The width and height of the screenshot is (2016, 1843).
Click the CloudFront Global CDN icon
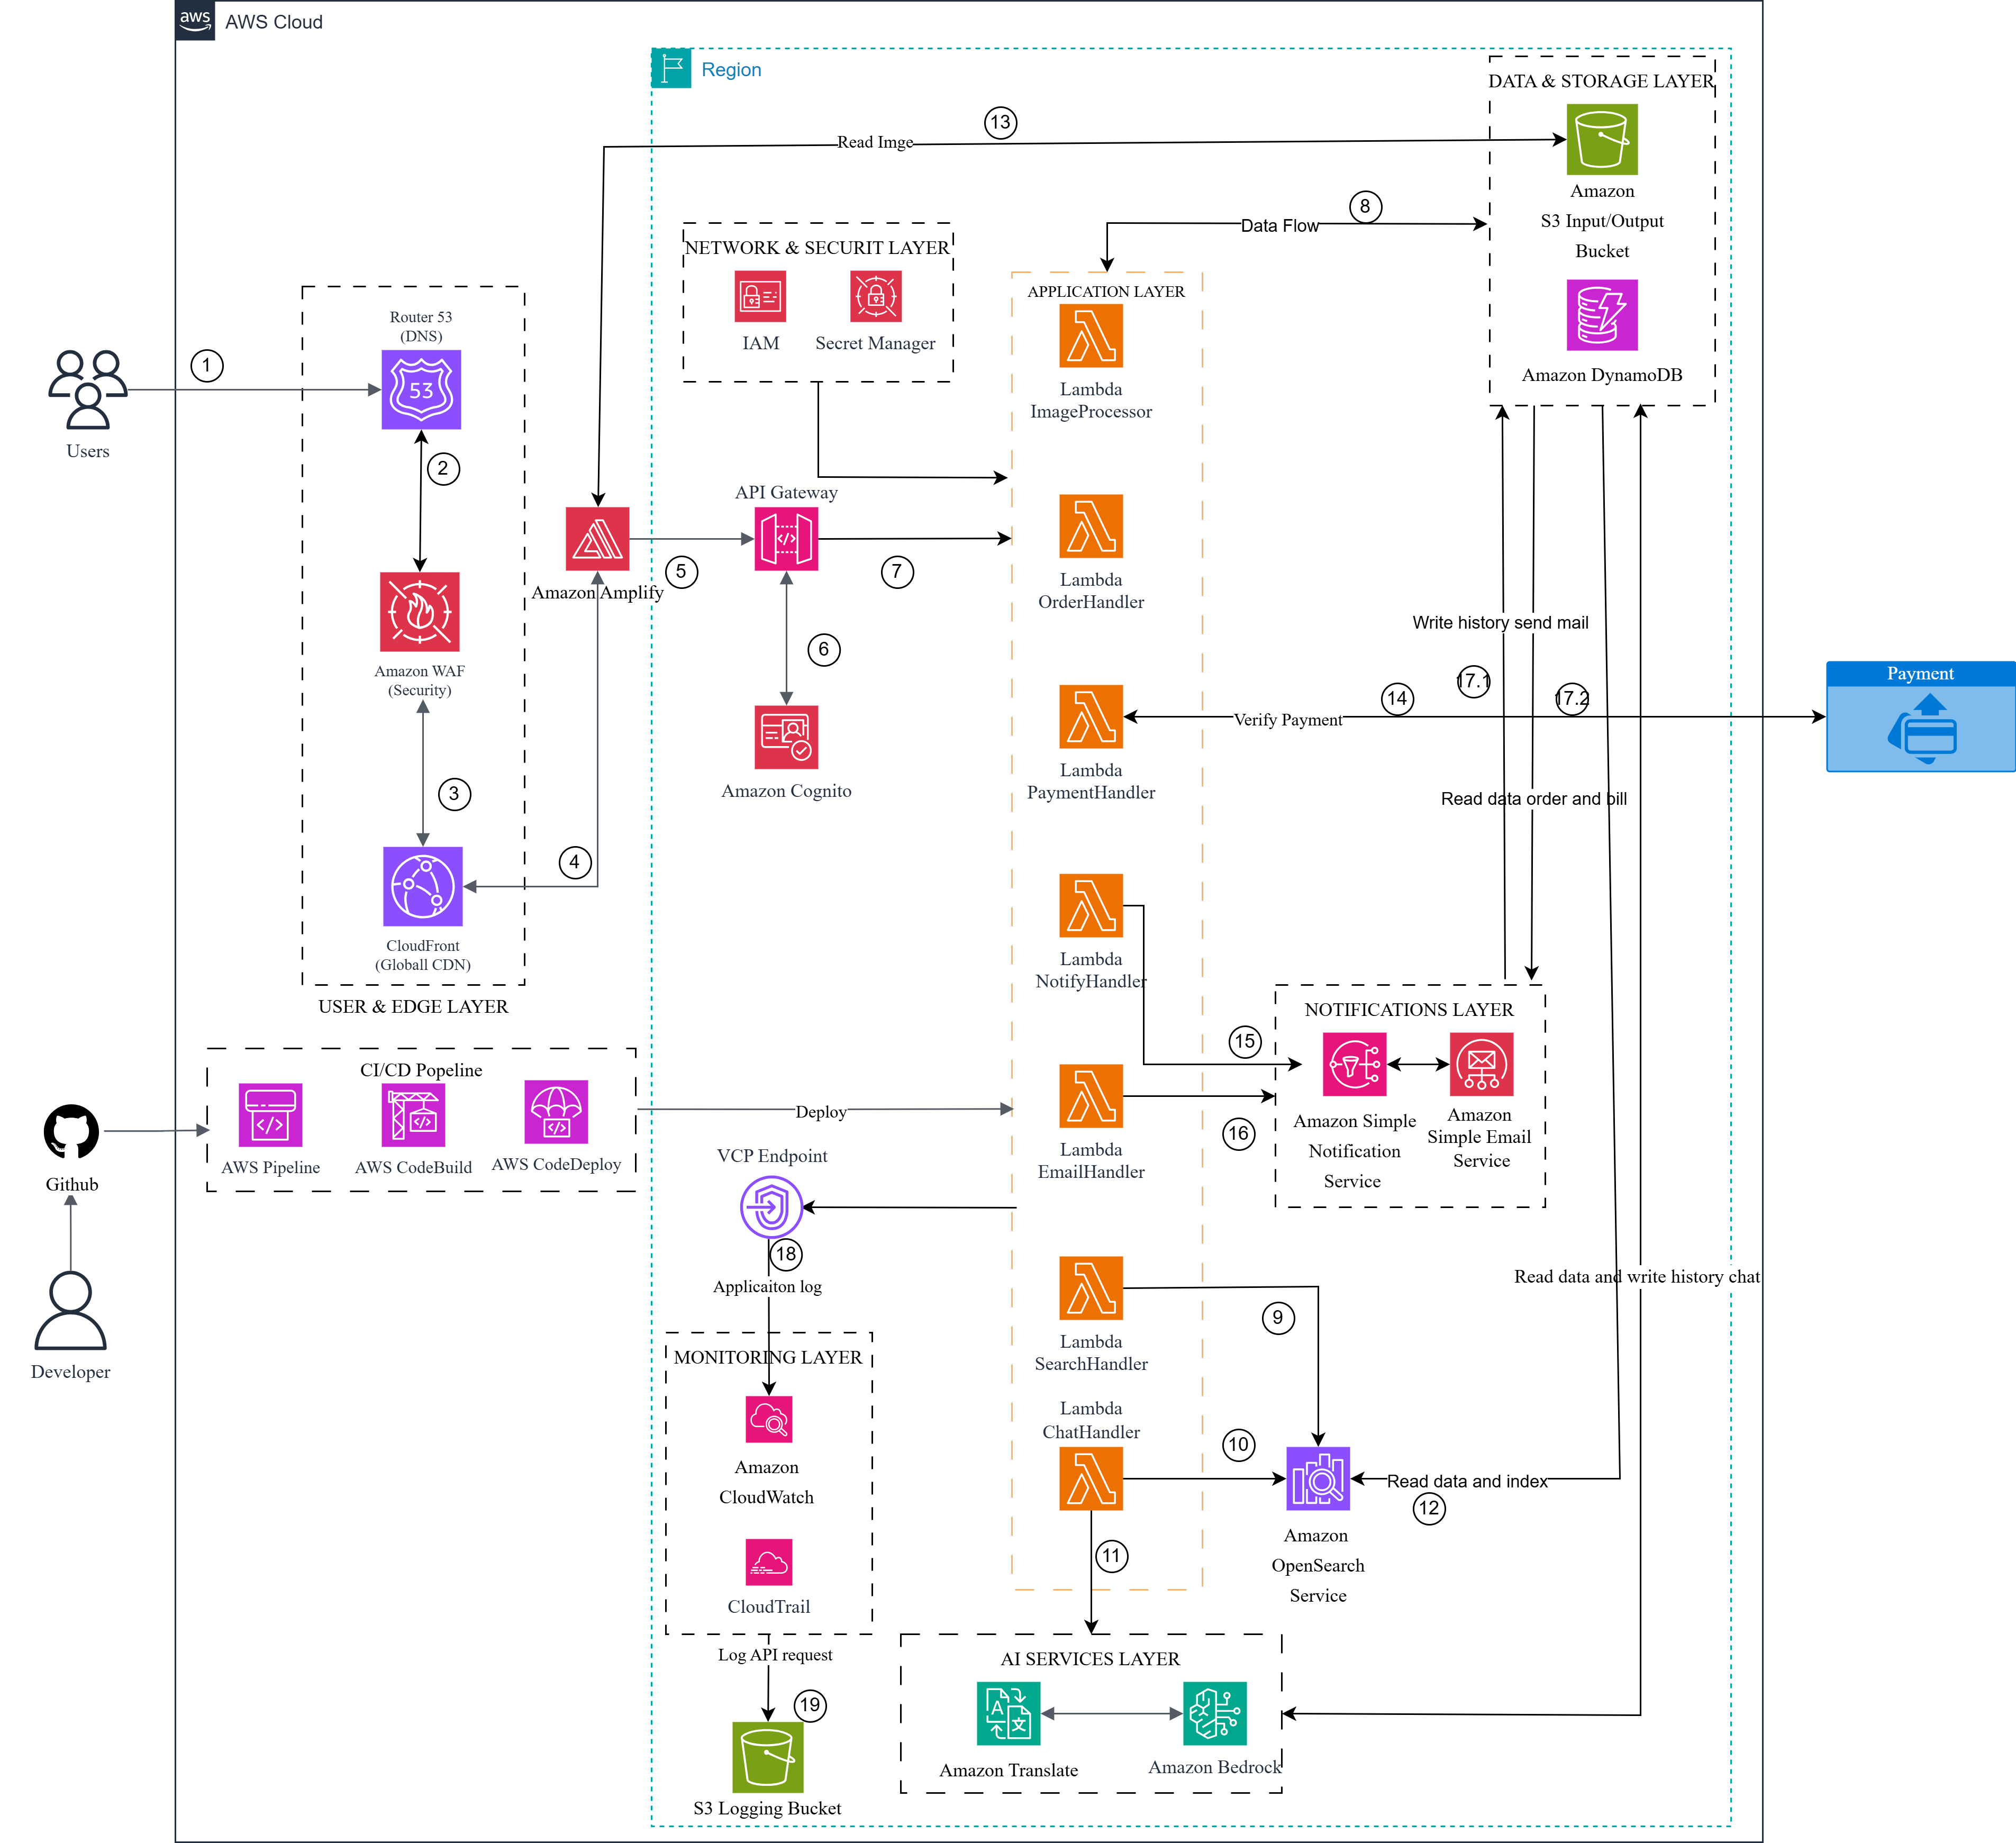tap(422, 886)
